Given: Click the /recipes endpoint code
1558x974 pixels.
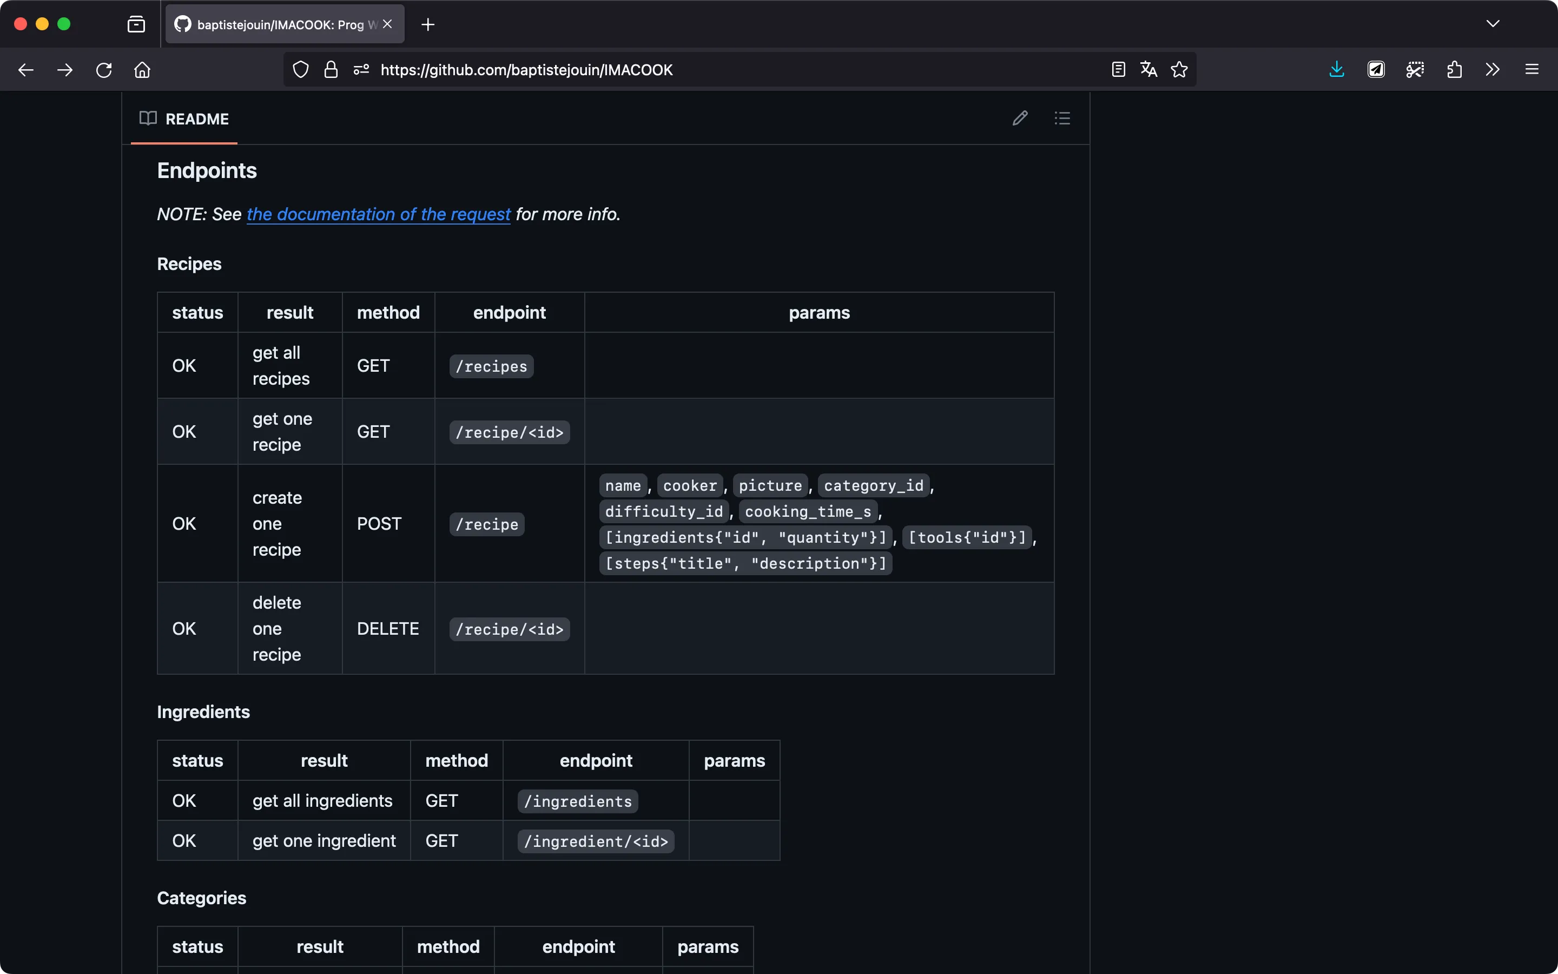Looking at the screenshot, I should click(491, 366).
